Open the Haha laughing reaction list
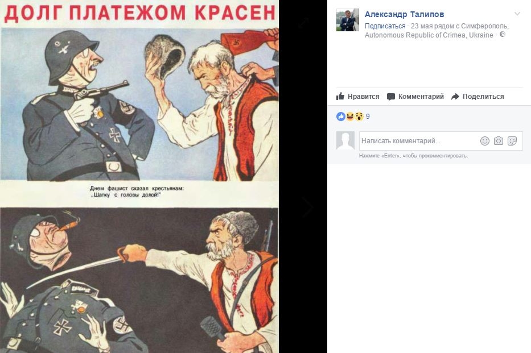The width and height of the screenshot is (531, 353). click(x=350, y=117)
